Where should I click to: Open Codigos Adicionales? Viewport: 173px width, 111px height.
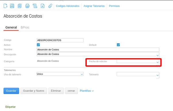coord(68,6)
